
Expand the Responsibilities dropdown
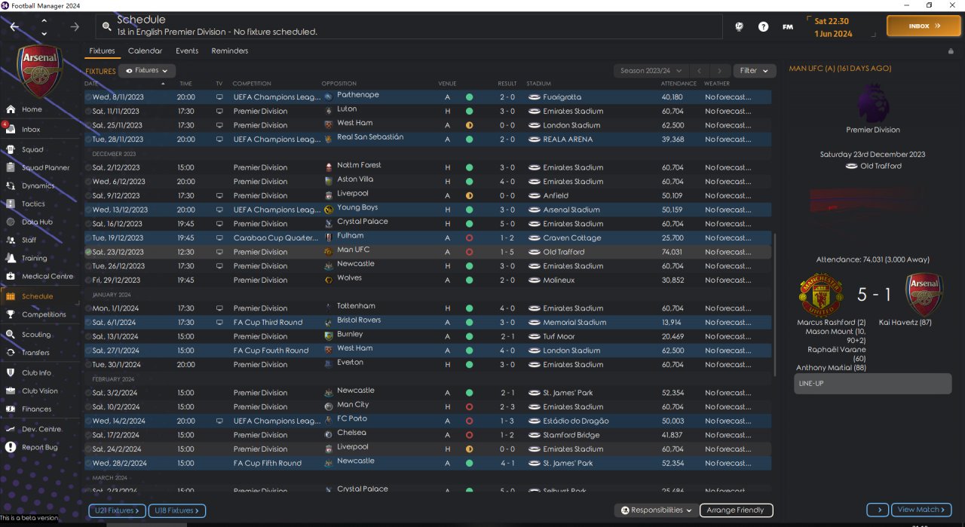656,510
